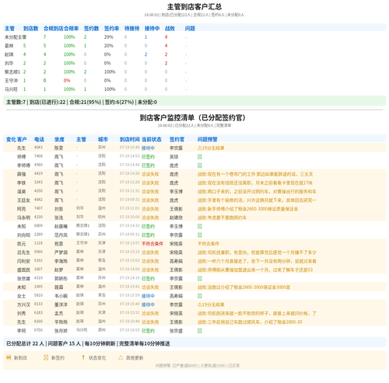This screenshot has width=389, height=383.
Task: Click phone number 1118
Action: point(38,243)
